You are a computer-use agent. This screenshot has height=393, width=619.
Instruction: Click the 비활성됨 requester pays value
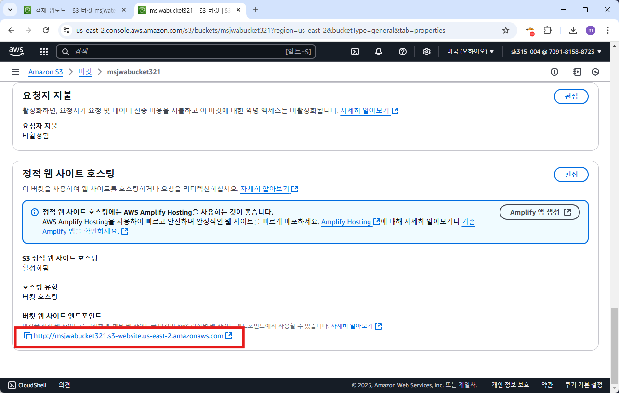click(36, 136)
